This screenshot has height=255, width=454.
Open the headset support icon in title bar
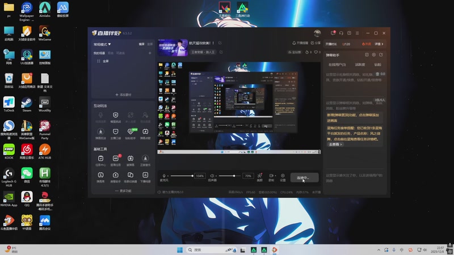pos(341,33)
